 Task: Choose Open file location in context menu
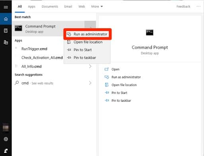point(87,42)
